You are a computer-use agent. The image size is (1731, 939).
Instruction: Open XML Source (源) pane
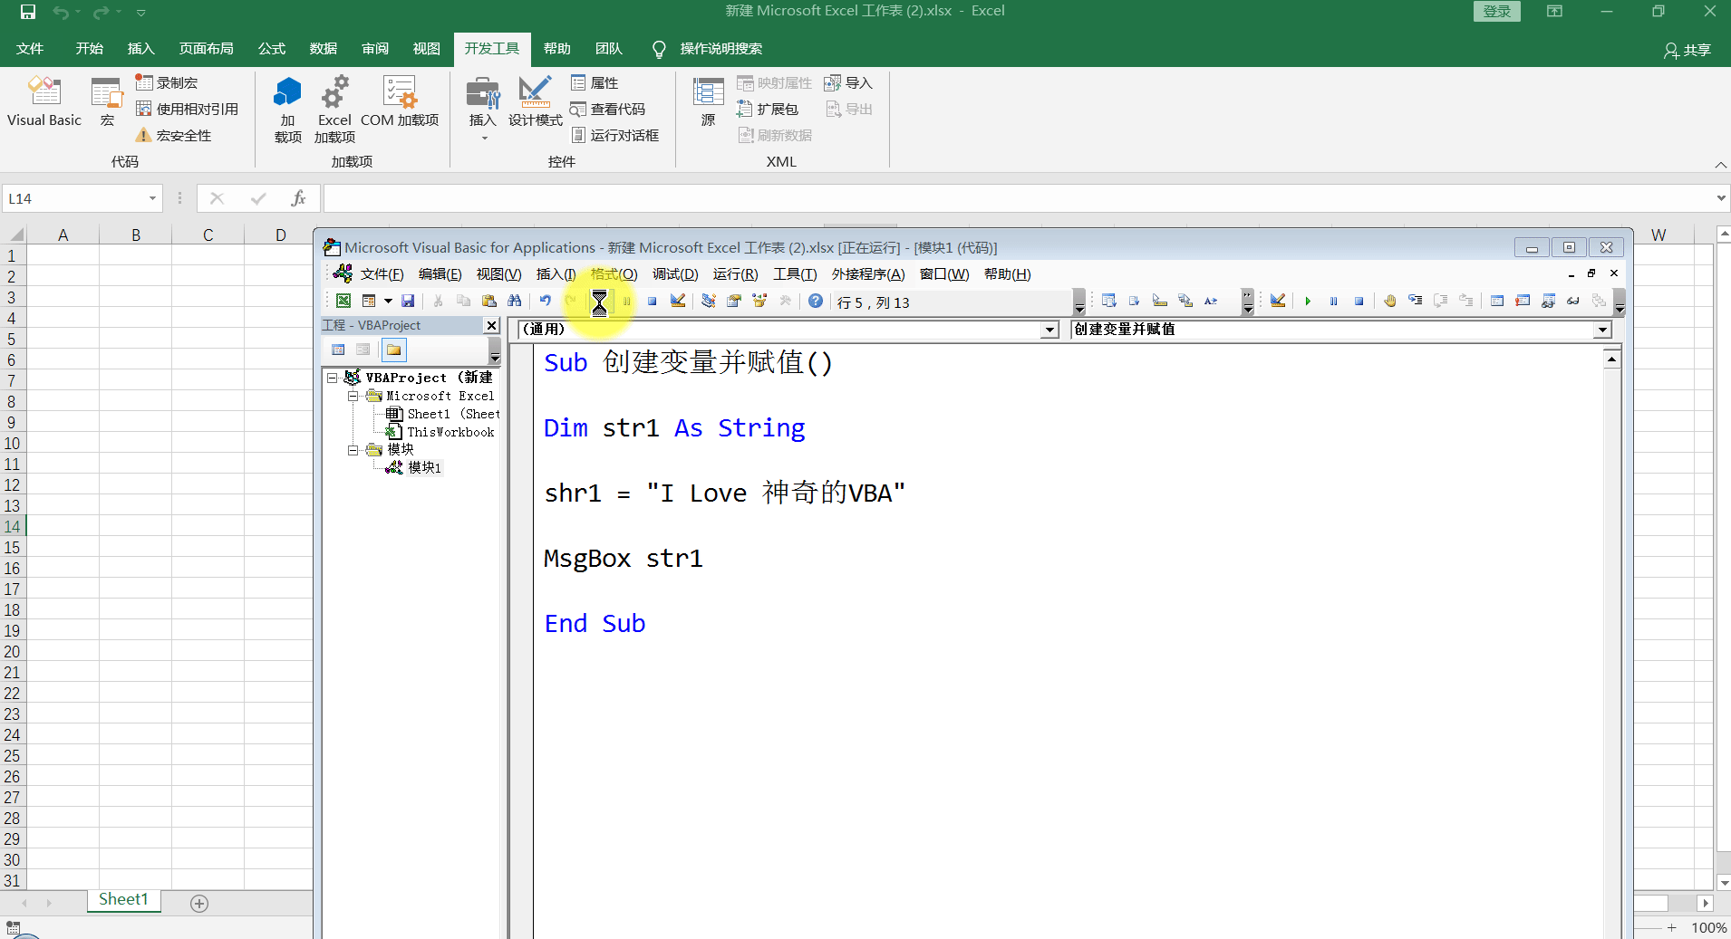(x=708, y=101)
